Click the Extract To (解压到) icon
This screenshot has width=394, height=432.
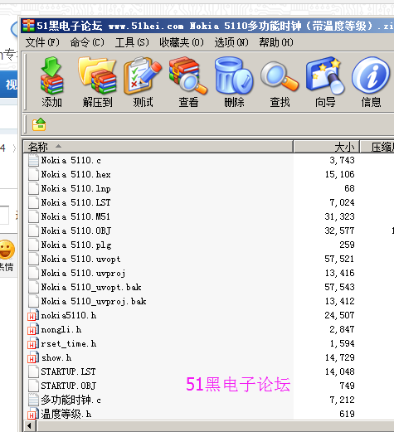[x=97, y=75]
